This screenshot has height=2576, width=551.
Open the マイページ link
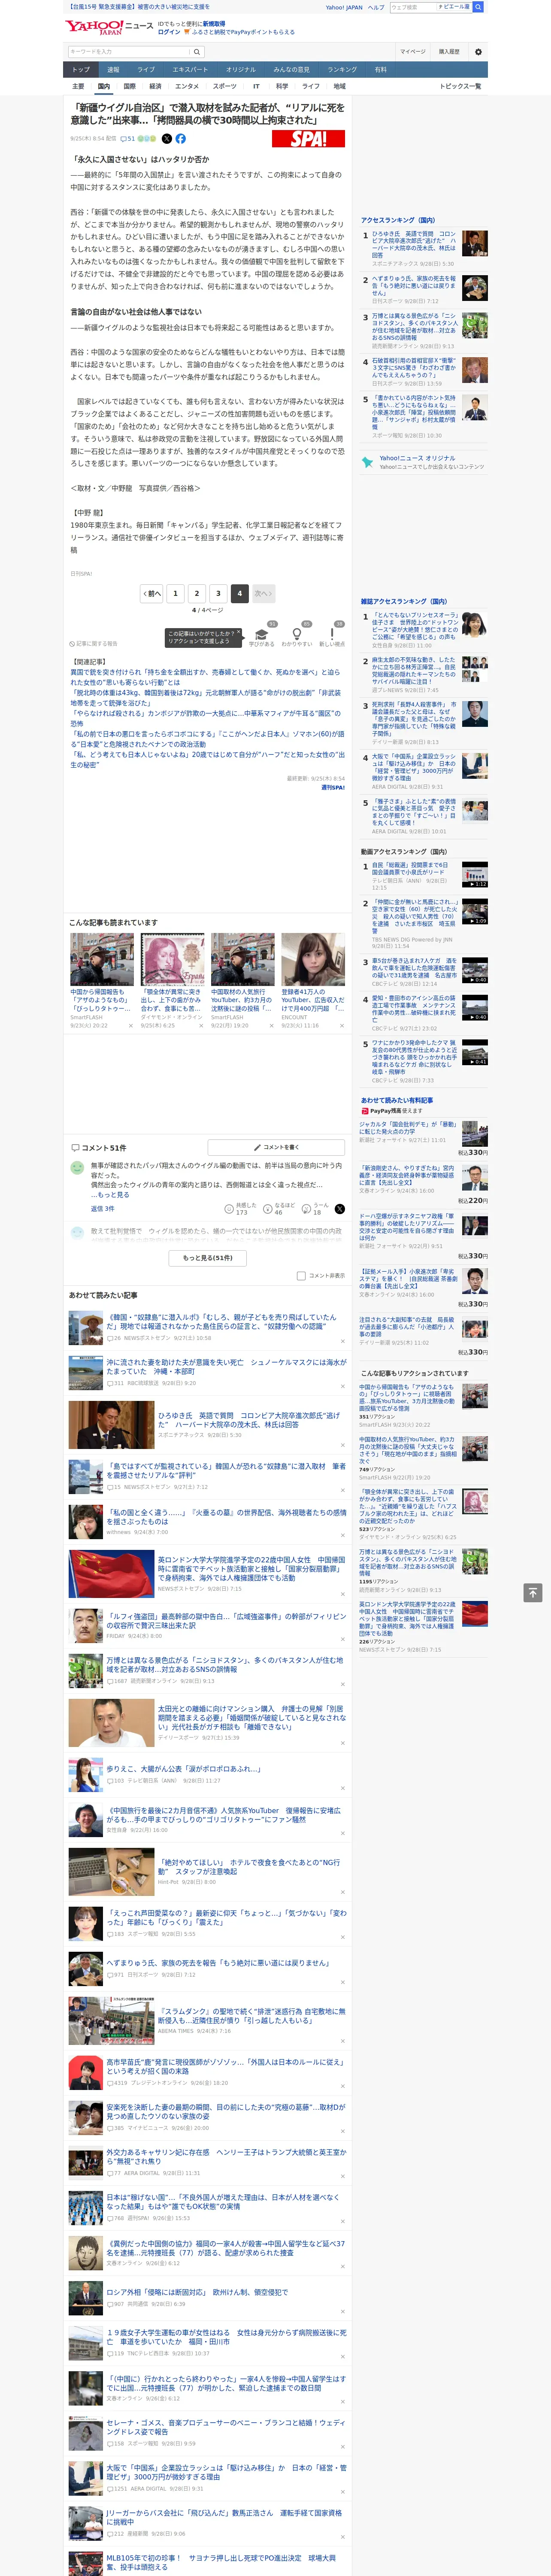(x=413, y=51)
